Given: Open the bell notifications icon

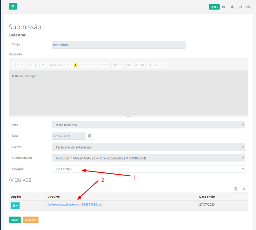Looking at the screenshot, I should tap(232, 7).
